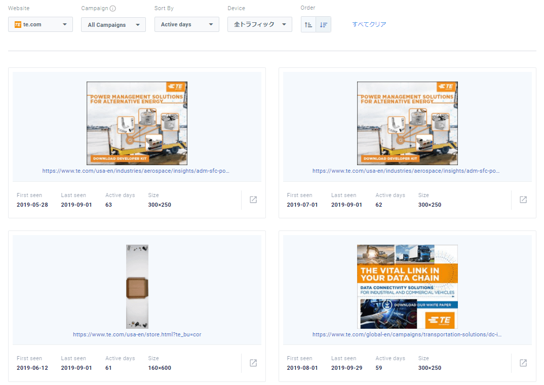Expand the All Campaigns dropdown
Image resolution: width=544 pixels, height=385 pixels.
(113, 25)
